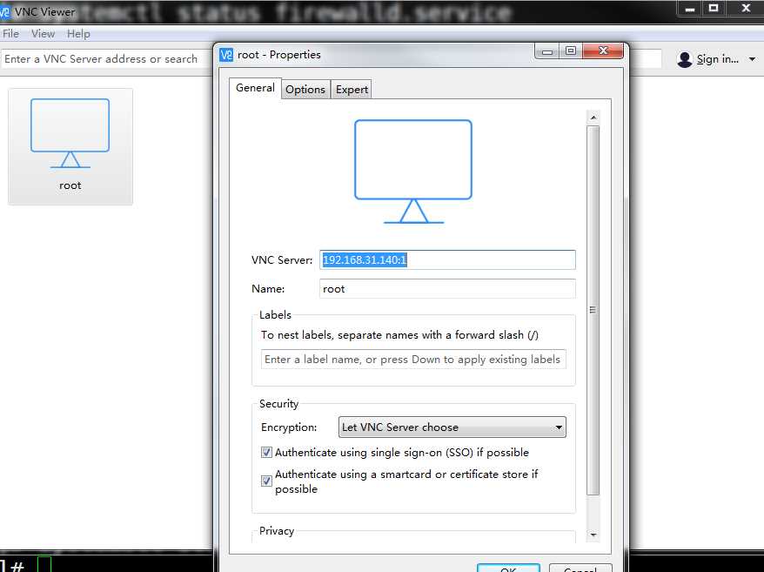Switch to the Options tab
Screen dimensions: 764x572
click(305, 90)
